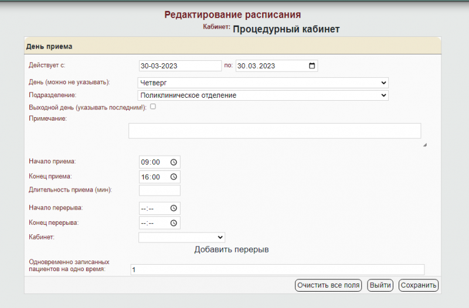Click the Сохранить button

(419, 285)
